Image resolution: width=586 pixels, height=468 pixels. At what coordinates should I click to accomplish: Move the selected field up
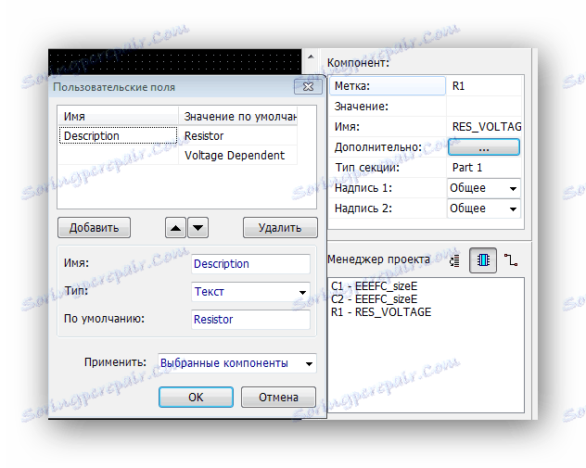coord(175,228)
